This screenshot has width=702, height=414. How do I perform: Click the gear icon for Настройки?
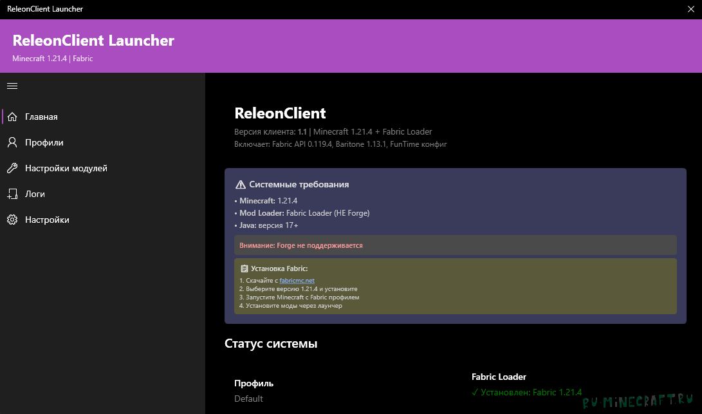12,220
